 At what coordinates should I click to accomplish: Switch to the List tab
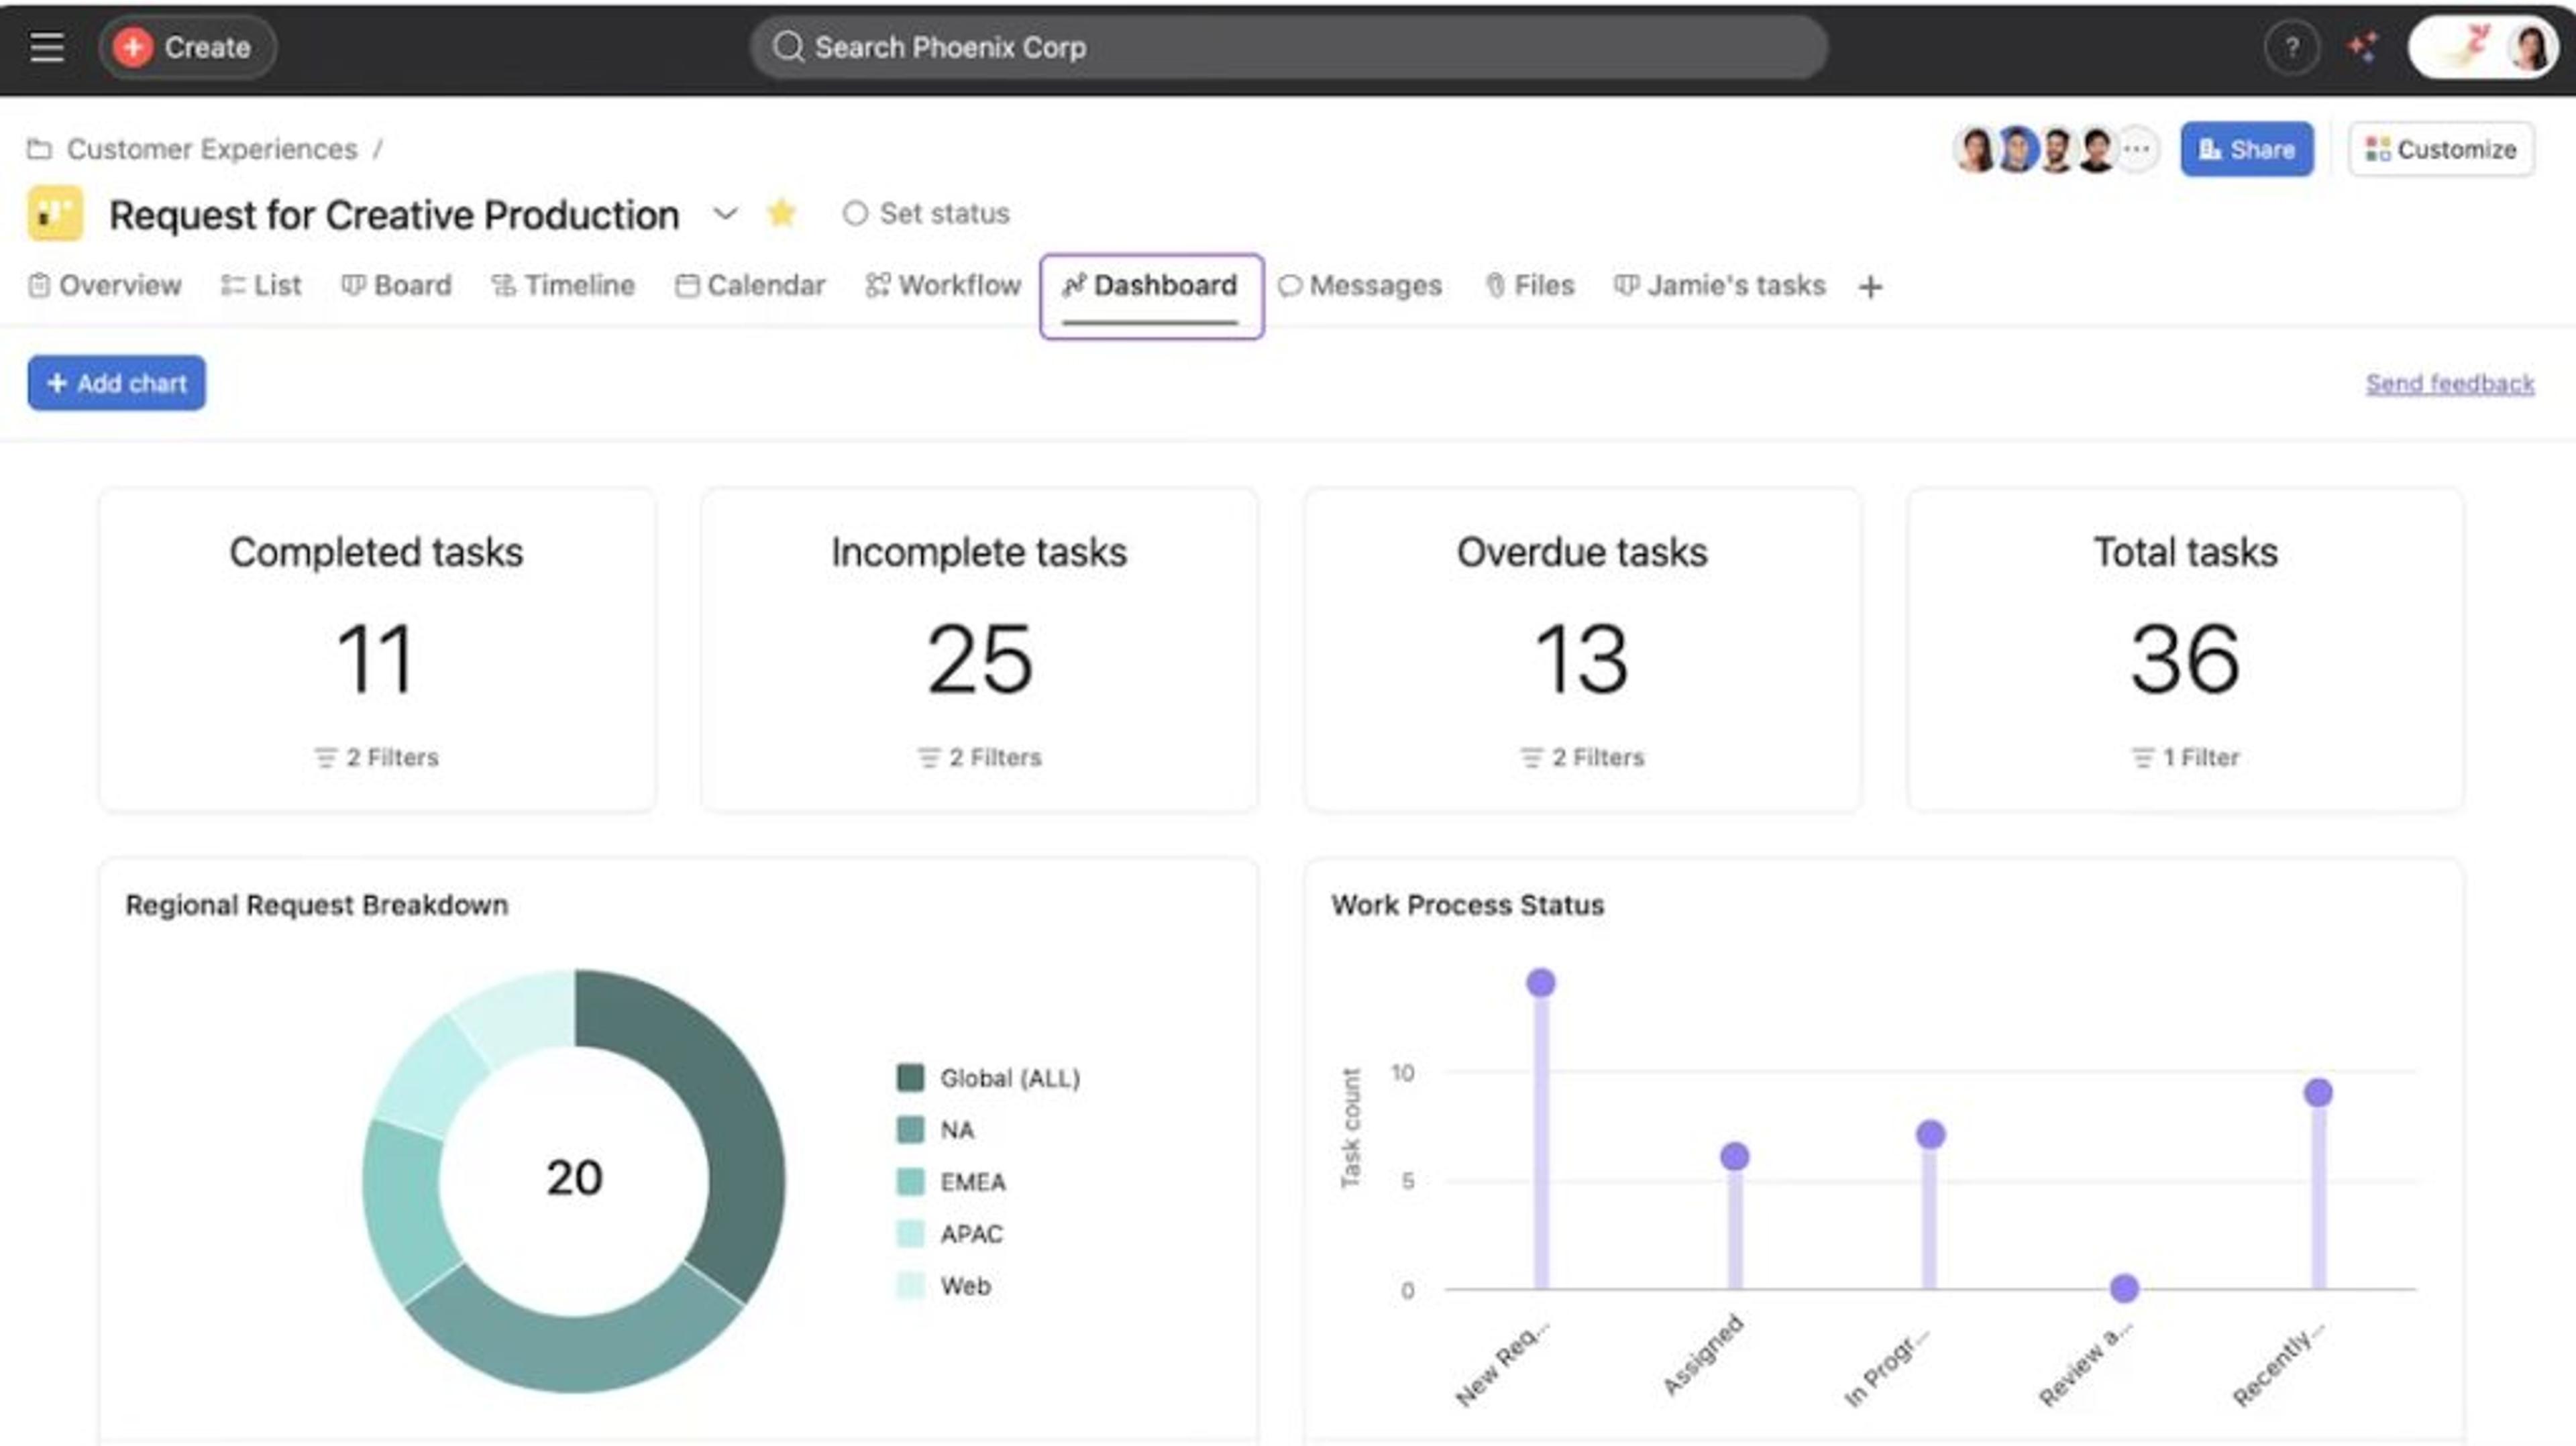click(x=261, y=286)
